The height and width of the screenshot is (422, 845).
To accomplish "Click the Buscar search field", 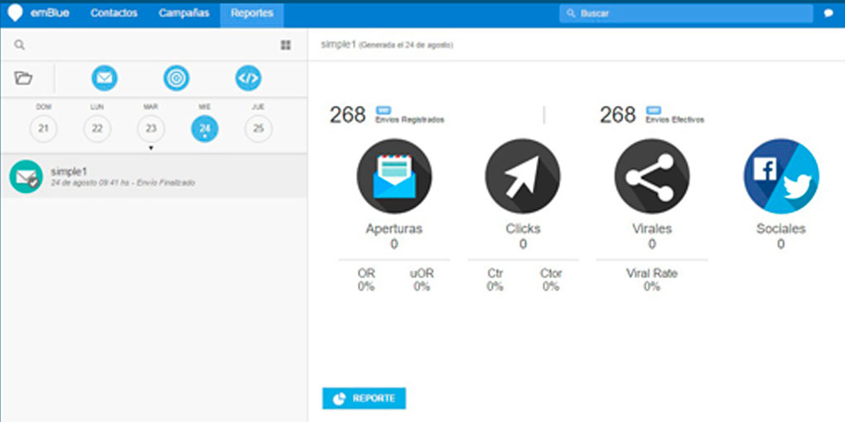I will (686, 14).
